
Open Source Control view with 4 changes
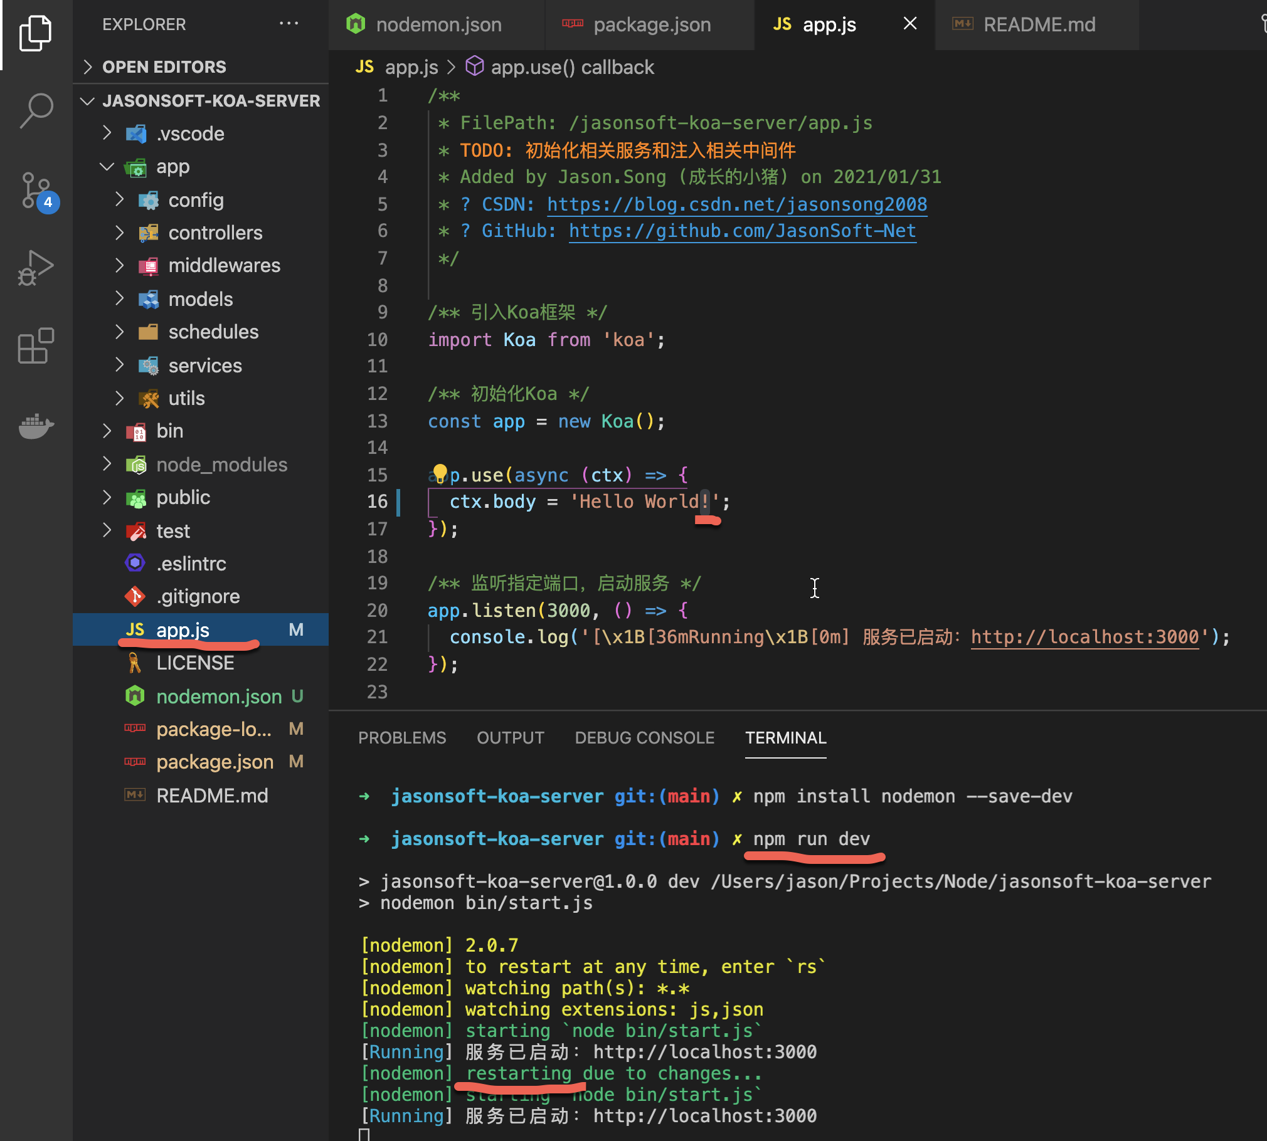tap(36, 191)
